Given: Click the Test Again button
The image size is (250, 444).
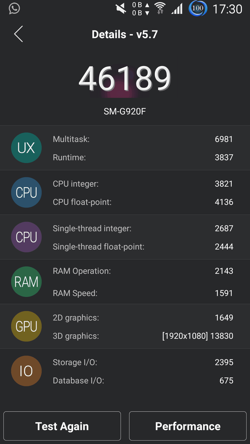Looking at the screenshot, I should (x=62, y=426).
